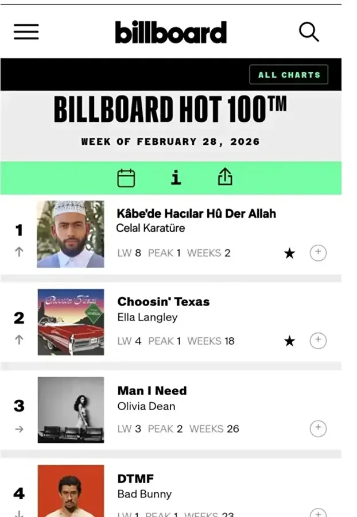The width and height of the screenshot is (357, 517).
Task: Click the DTMF song title
Action: click(135, 479)
